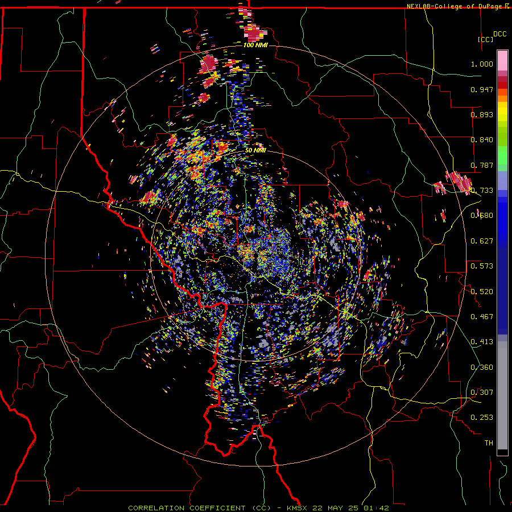Click the 0.413 scale value

tap(482, 342)
